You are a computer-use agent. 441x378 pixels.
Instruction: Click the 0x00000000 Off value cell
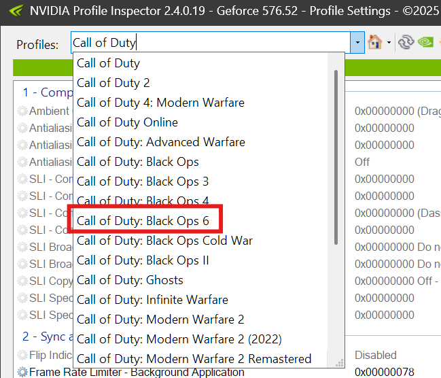[x=397, y=281]
